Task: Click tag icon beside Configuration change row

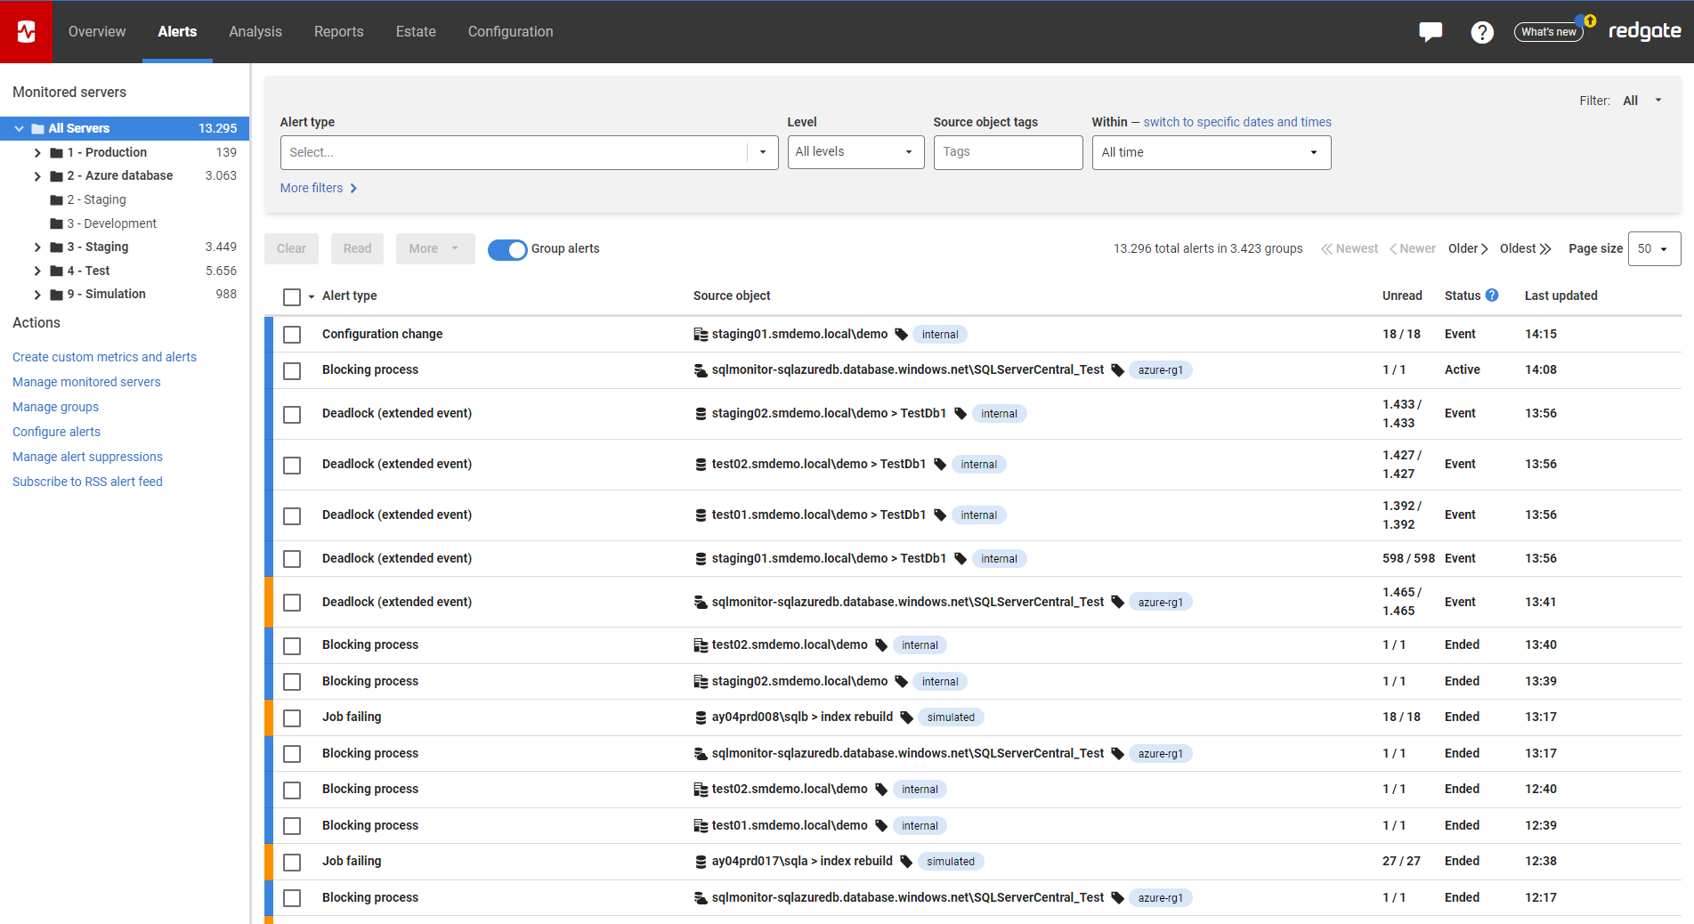Action: pyautogui.click(x=901, y=335)
